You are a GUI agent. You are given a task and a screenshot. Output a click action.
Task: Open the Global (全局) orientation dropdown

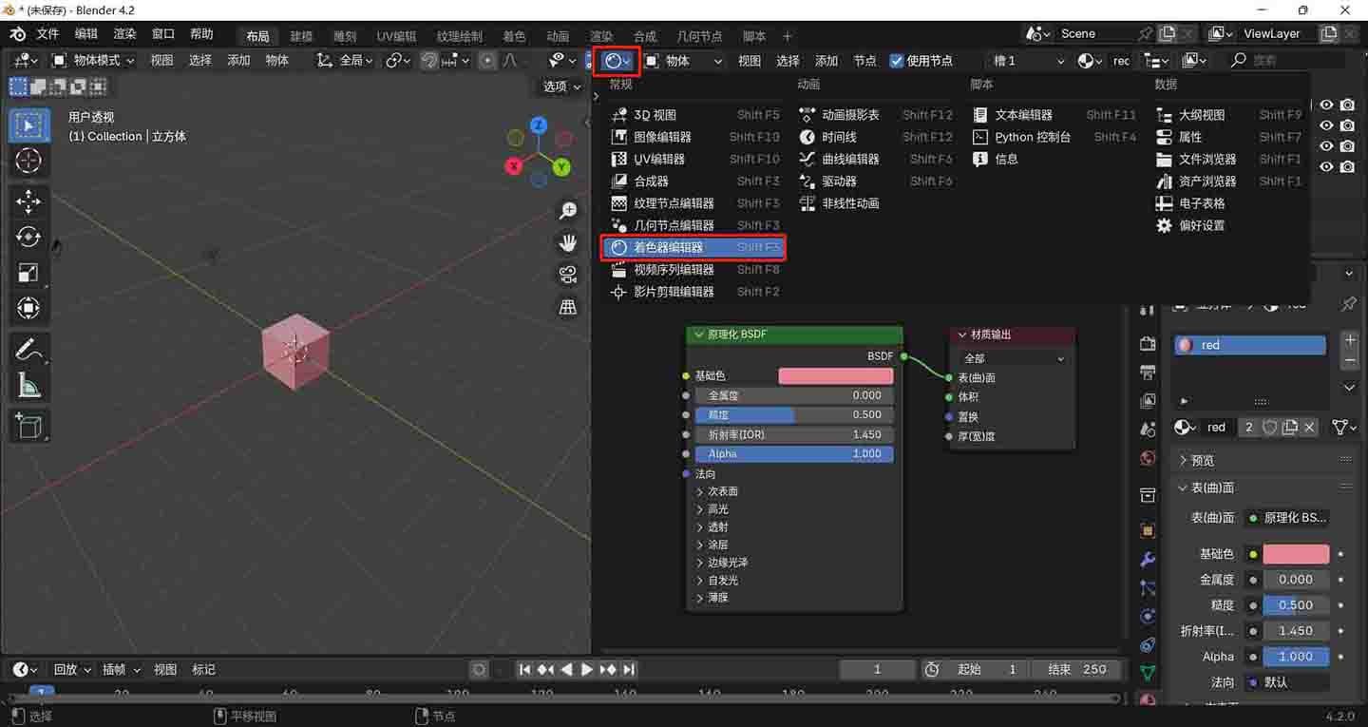[x=345, y=60]
